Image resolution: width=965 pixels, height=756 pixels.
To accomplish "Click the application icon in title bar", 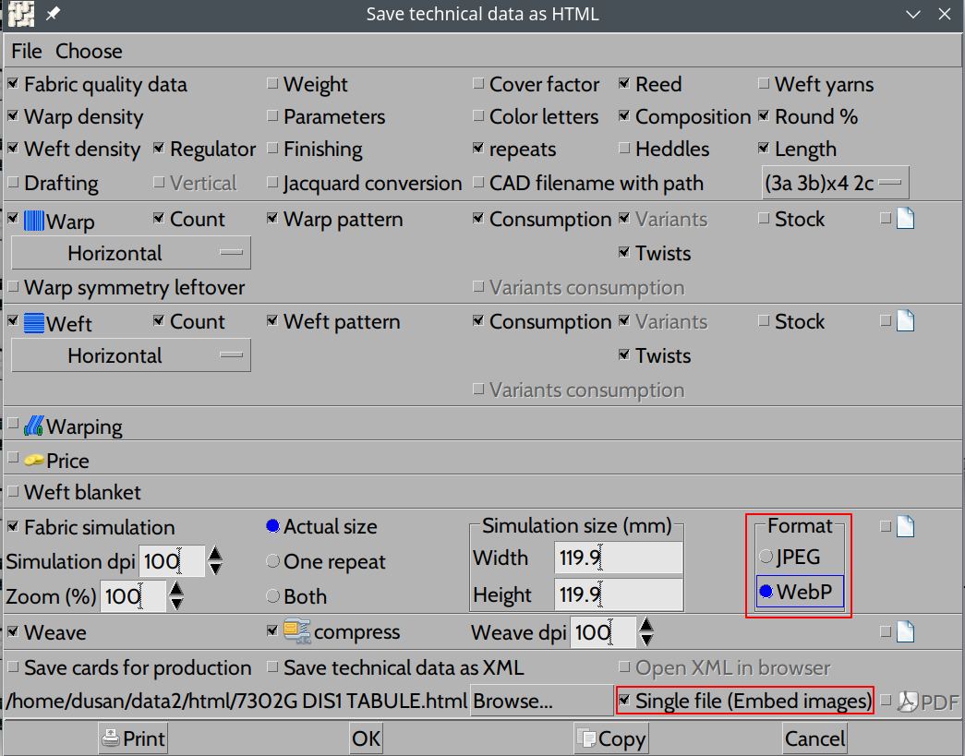I will pos(20,14).
